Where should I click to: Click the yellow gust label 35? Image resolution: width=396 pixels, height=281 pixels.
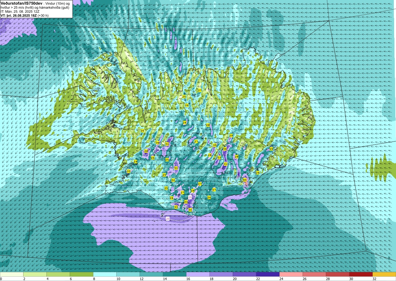[214, 145]
